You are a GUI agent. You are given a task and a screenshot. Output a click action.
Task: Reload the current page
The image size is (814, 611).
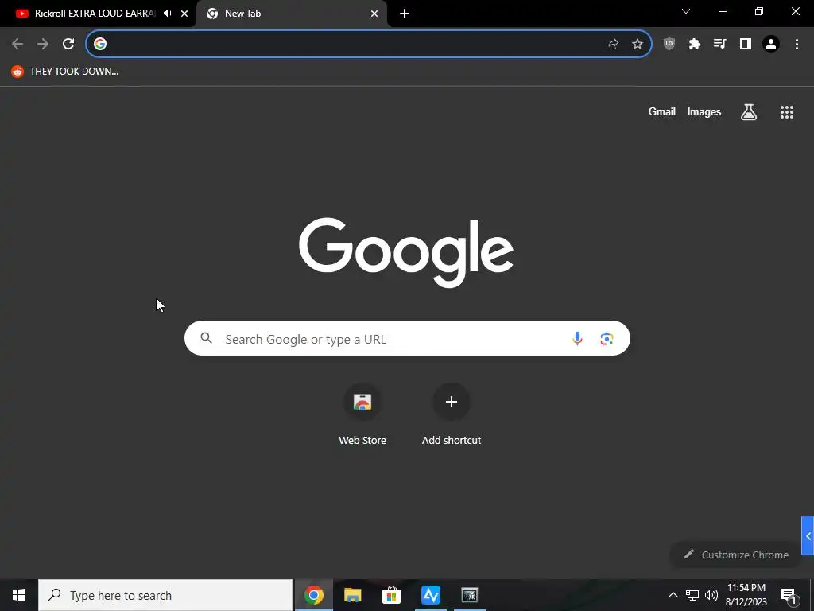click(68, 44)
